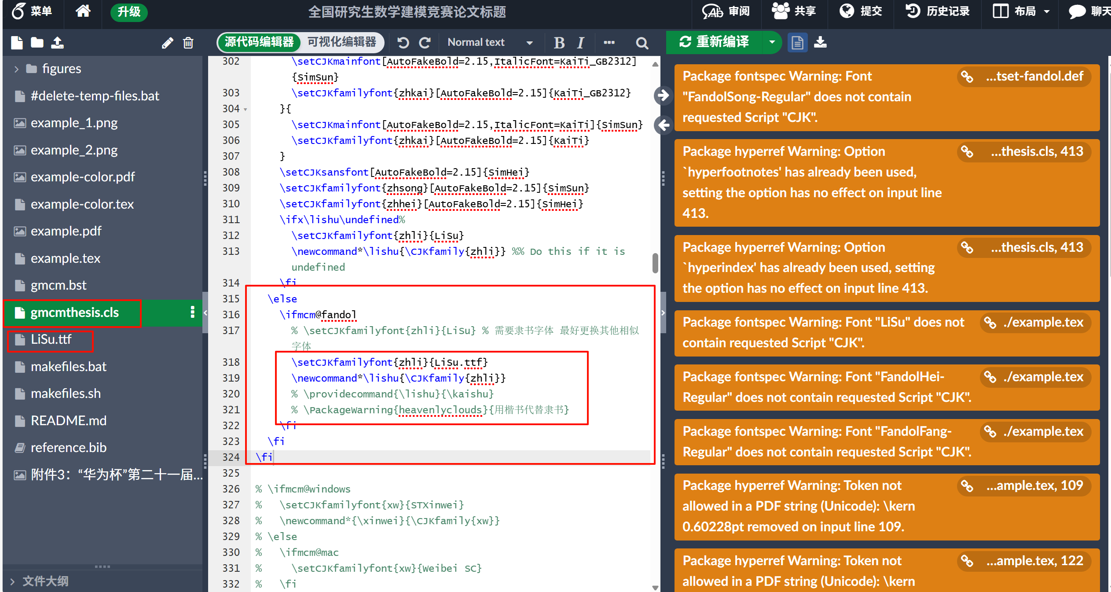The image size is (1111, 592).
Task: Expand the figures folder
Action: pyautogui.click(x=16, y=69)
